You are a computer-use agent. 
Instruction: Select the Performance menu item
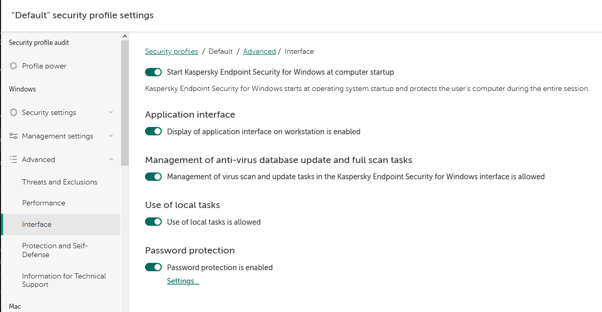click(x=43, y=203)
